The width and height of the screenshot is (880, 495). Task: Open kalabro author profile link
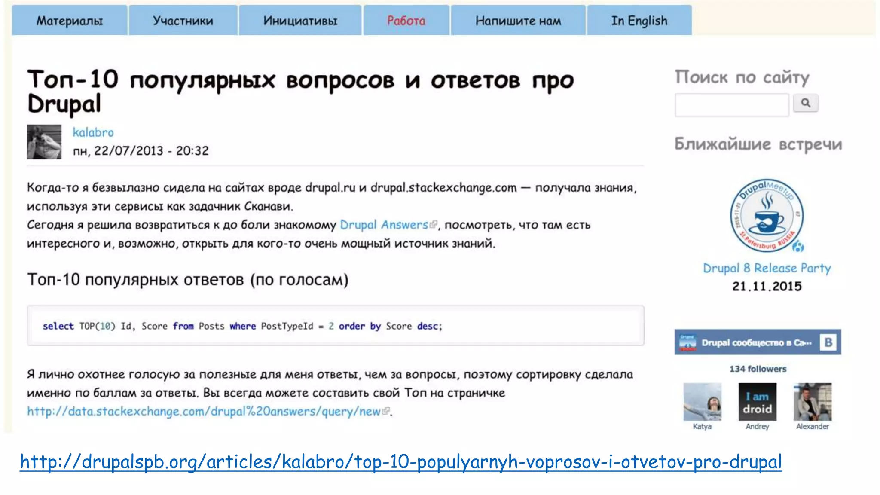tap(93, 132)
